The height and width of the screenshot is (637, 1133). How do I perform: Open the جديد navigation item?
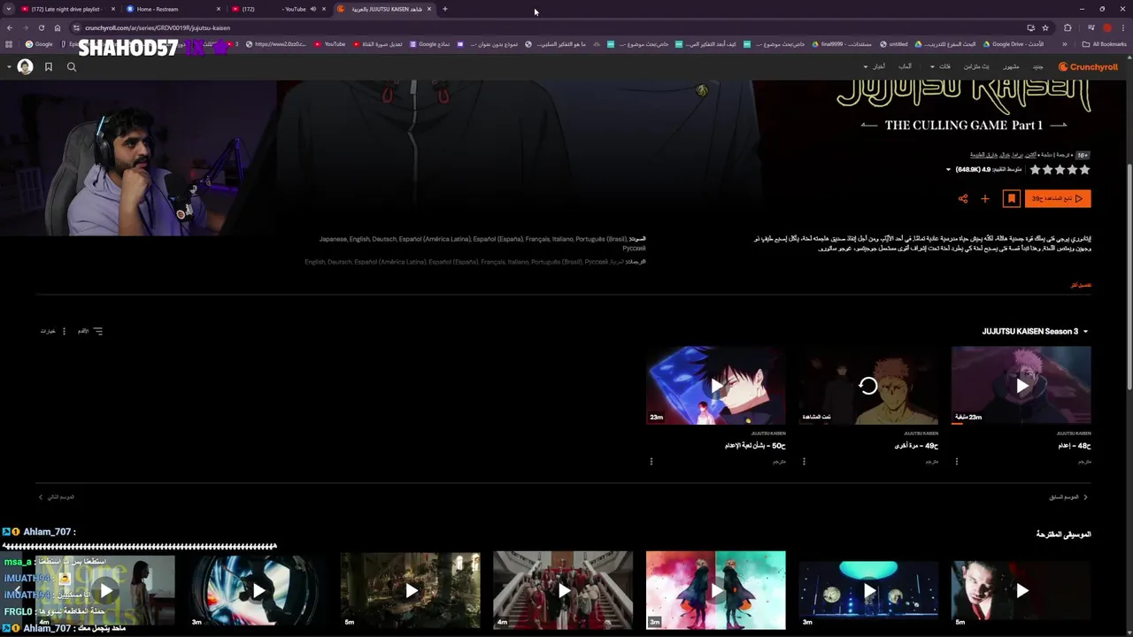click(1037, 67)
